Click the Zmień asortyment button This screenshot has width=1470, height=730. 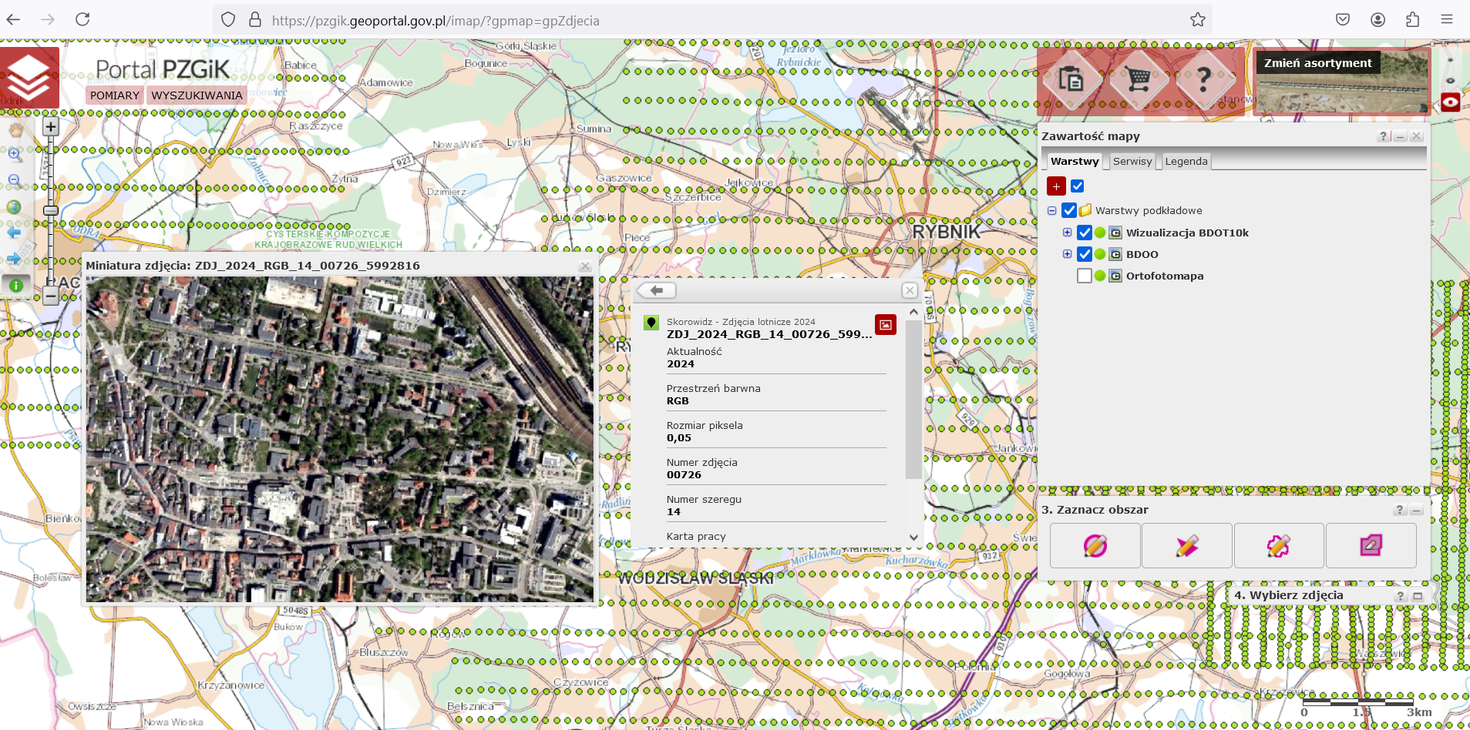[x=1317, y=63]
